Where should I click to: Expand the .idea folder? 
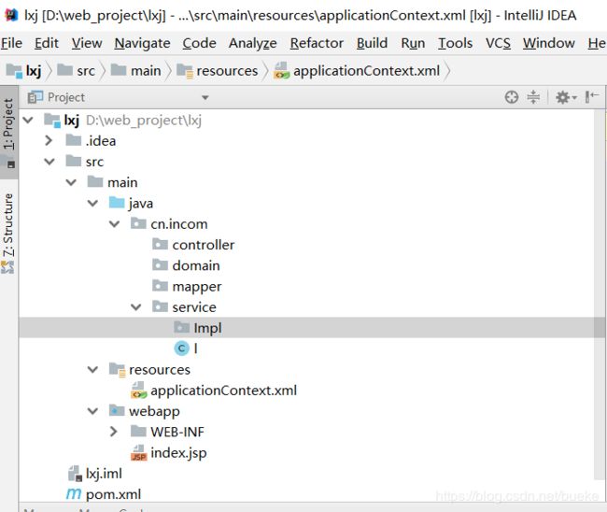coord(49,140)
